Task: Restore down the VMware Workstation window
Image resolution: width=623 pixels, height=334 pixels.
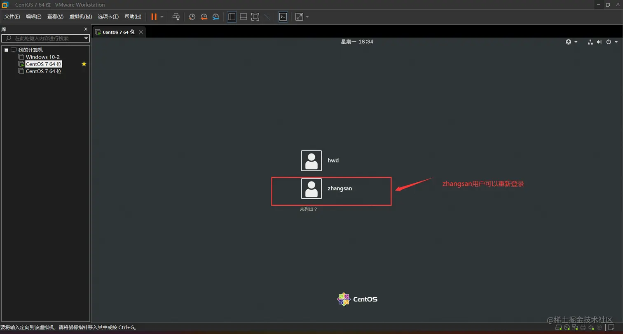Action: pyautogui.click(x=608, y=5)
